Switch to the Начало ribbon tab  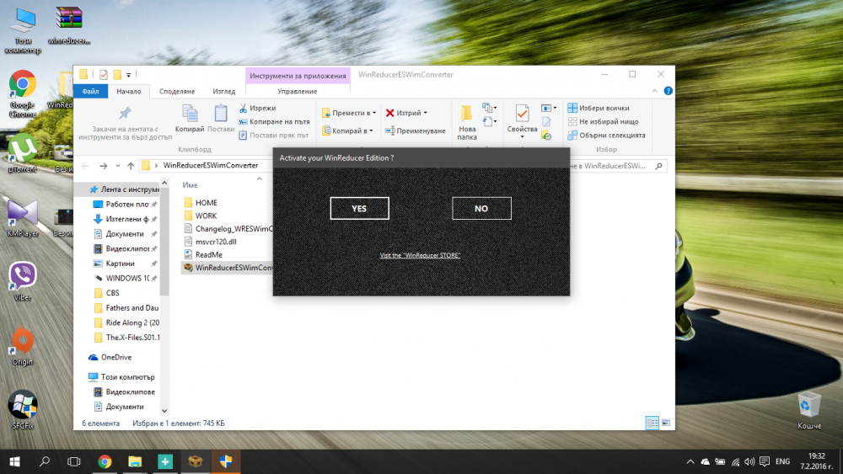pos(128,91)
